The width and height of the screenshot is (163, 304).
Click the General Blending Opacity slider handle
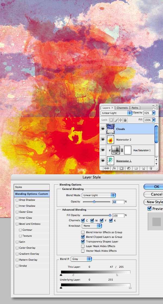click(94, 202)
